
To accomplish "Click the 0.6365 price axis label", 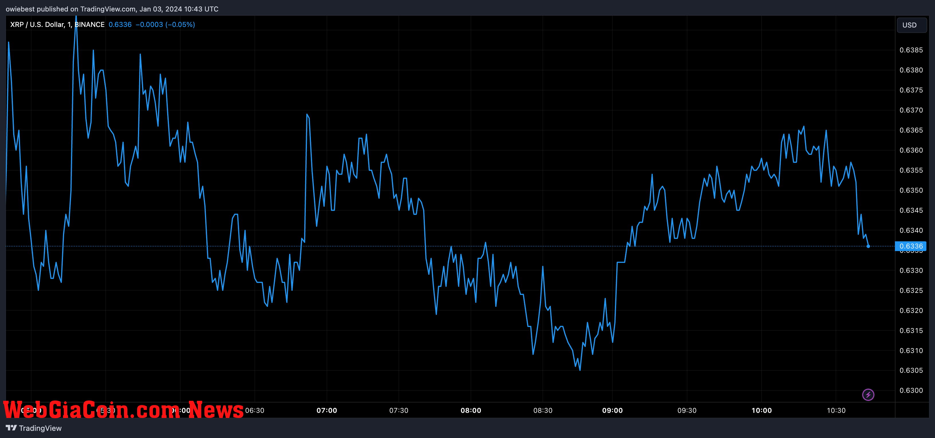I will click(911, 130).
